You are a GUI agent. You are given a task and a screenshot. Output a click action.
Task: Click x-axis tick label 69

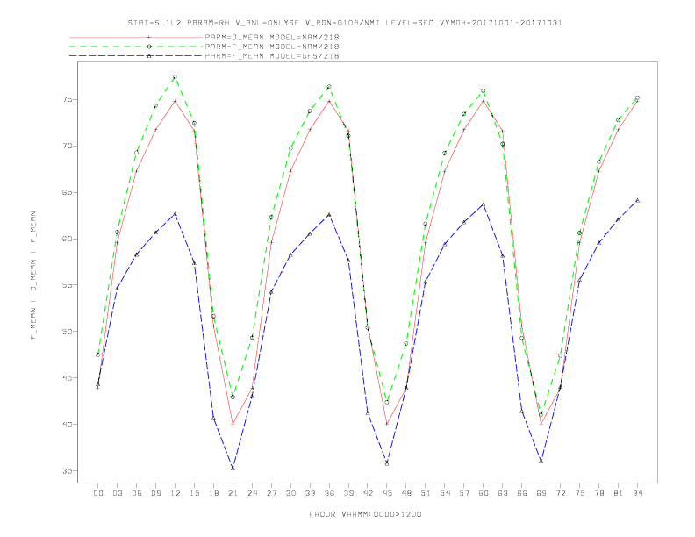(x=541, y=493)
